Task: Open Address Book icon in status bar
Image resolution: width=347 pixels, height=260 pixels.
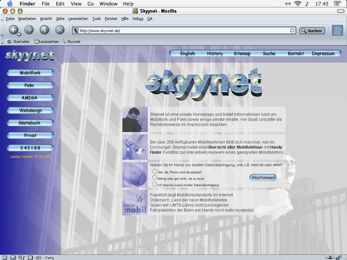Action: click(x=30, y=258)
